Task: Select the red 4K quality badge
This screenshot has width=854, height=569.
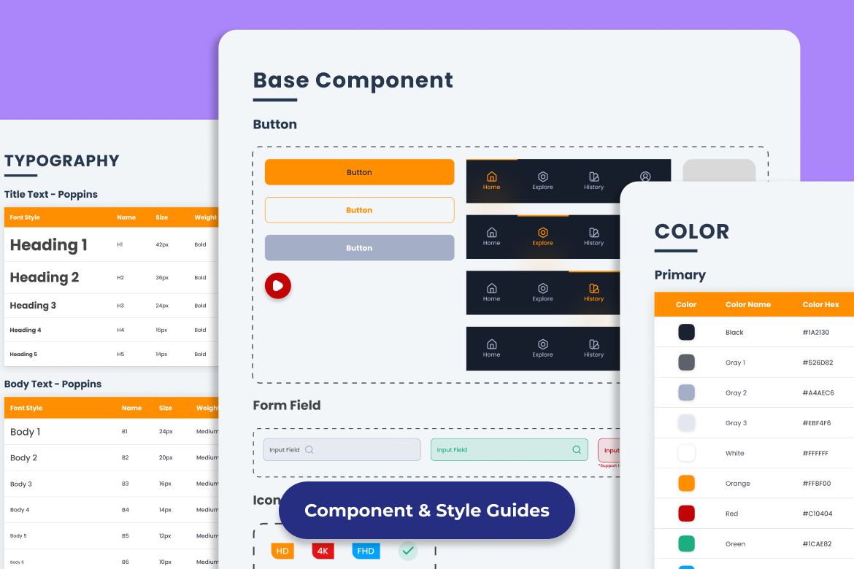Action: pos(323,551)
